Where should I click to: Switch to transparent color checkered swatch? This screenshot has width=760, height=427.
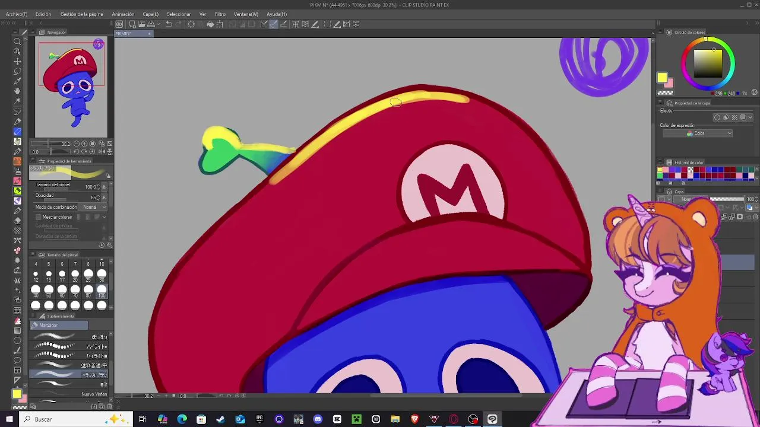point(666,93)
